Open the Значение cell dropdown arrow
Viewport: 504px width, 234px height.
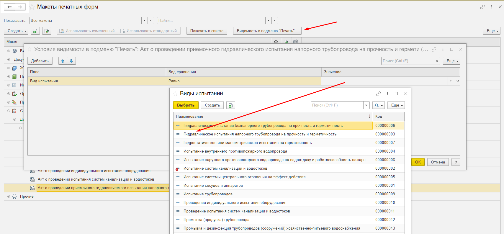tap(451, 81)
